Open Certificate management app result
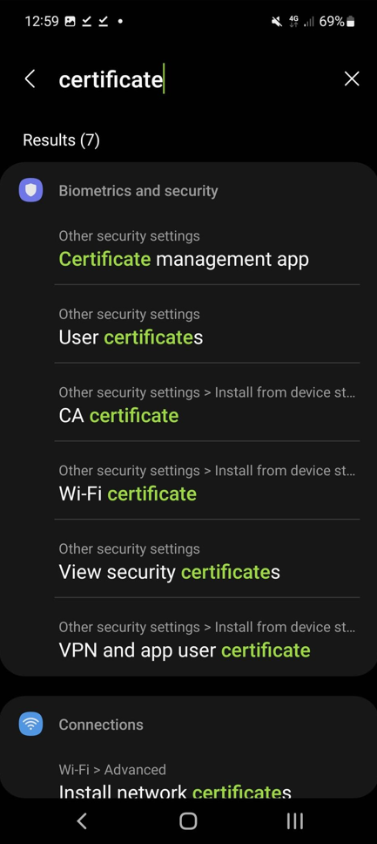 207,249
